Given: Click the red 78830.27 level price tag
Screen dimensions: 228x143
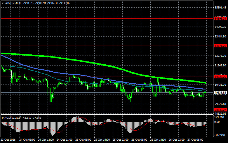Looking at the screenshot, I should coord(220,110).
